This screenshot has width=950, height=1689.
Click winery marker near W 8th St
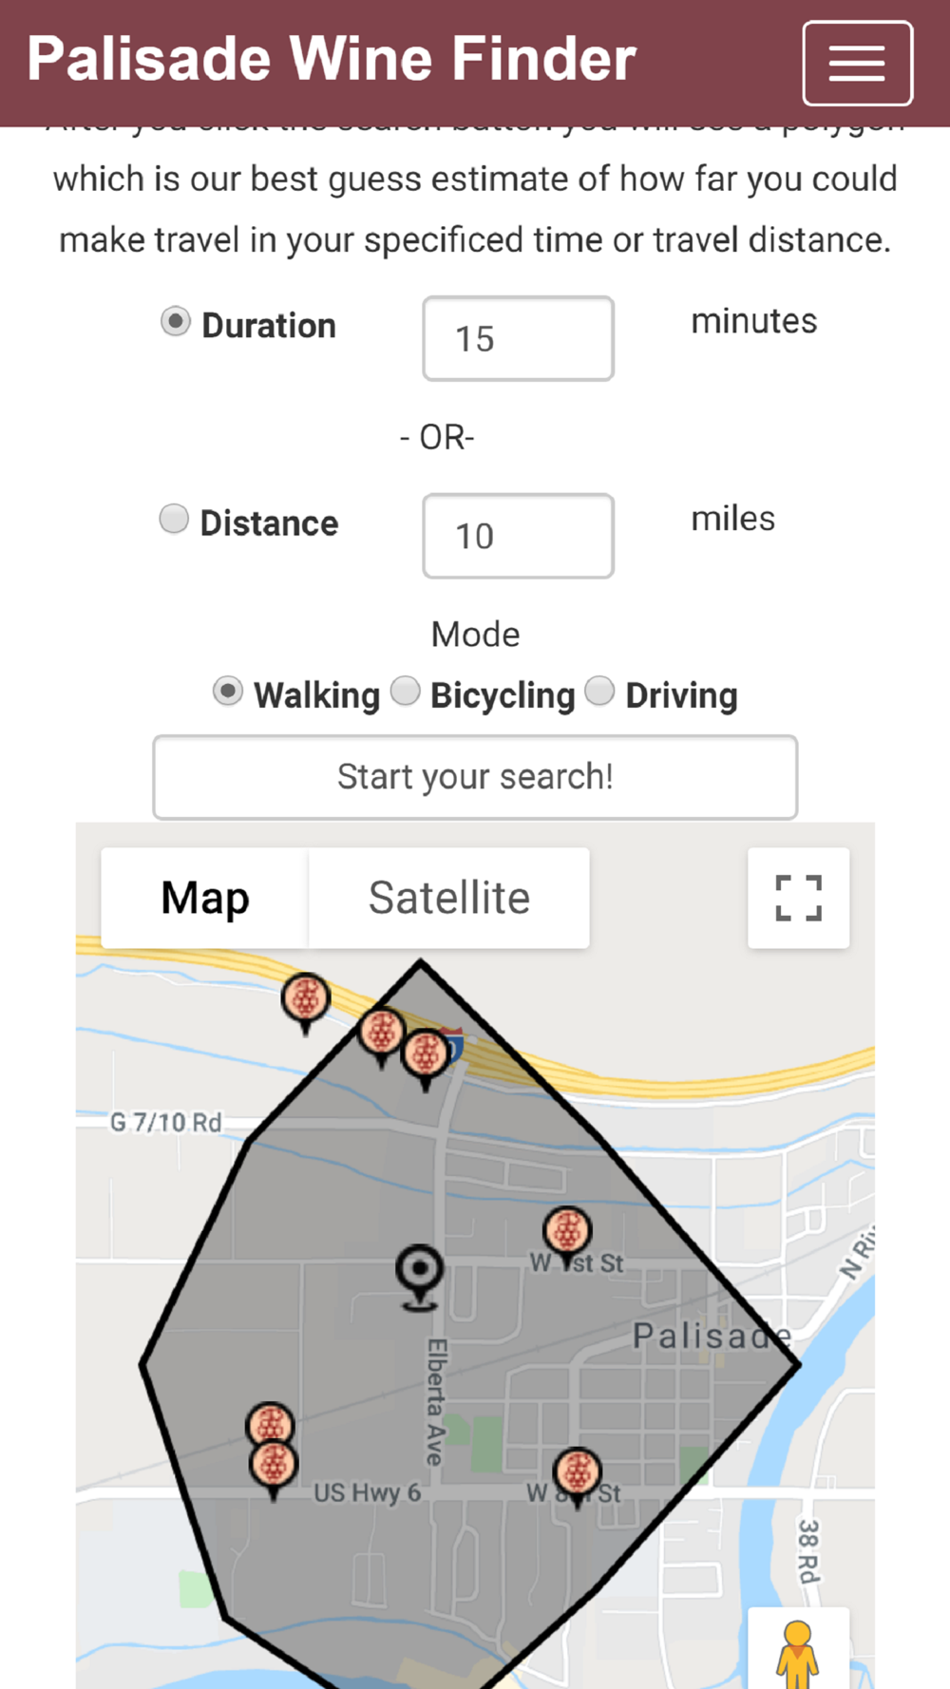click(578, 1476)
